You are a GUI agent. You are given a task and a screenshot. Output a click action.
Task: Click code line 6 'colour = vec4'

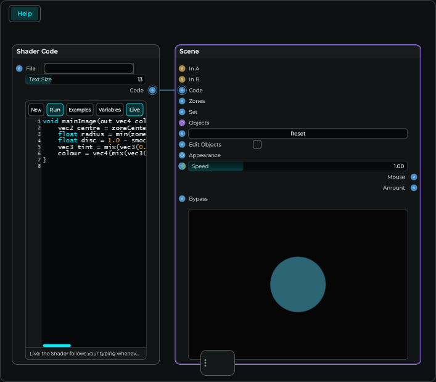pos(102,153)
